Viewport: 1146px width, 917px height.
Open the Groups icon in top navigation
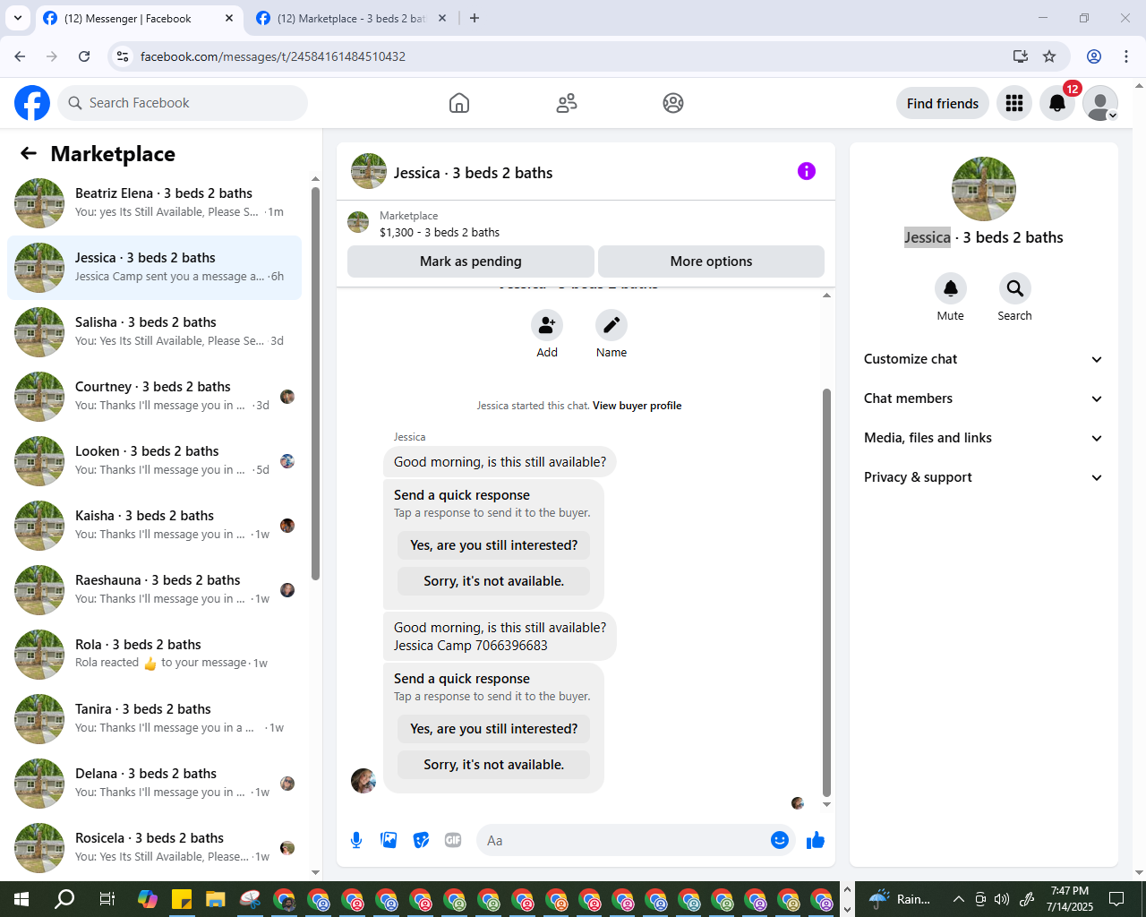pyautogui.click(x=673, y=103)
